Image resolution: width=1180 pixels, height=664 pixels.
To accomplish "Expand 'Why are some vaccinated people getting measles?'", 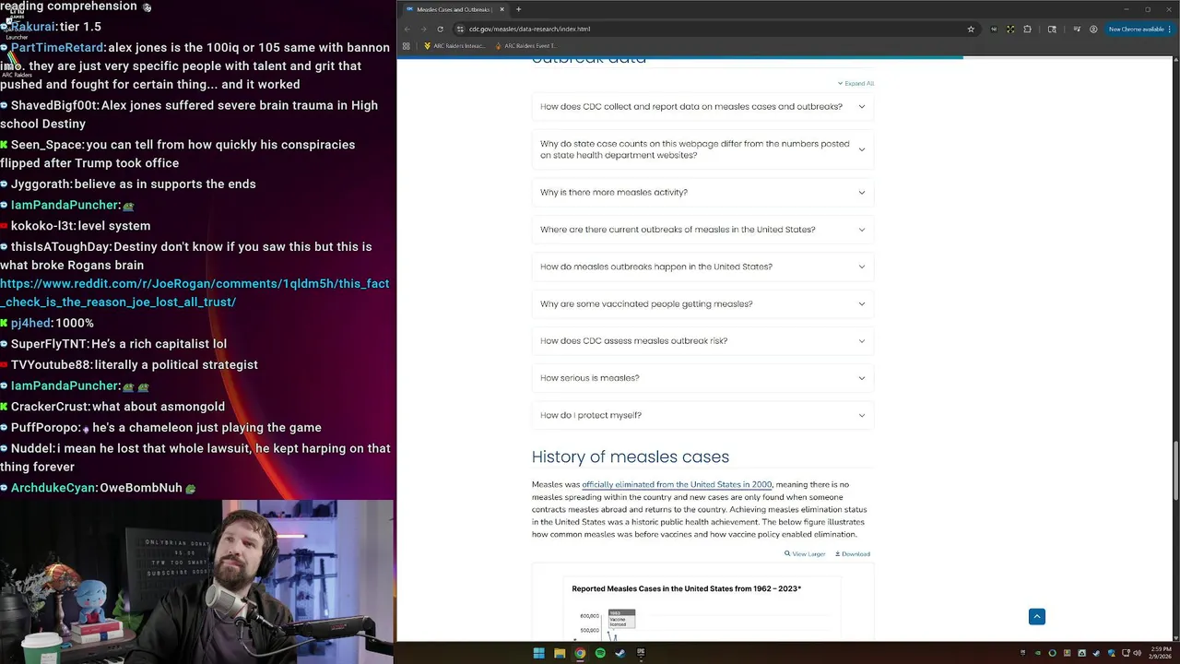I will tap(702, 303).
